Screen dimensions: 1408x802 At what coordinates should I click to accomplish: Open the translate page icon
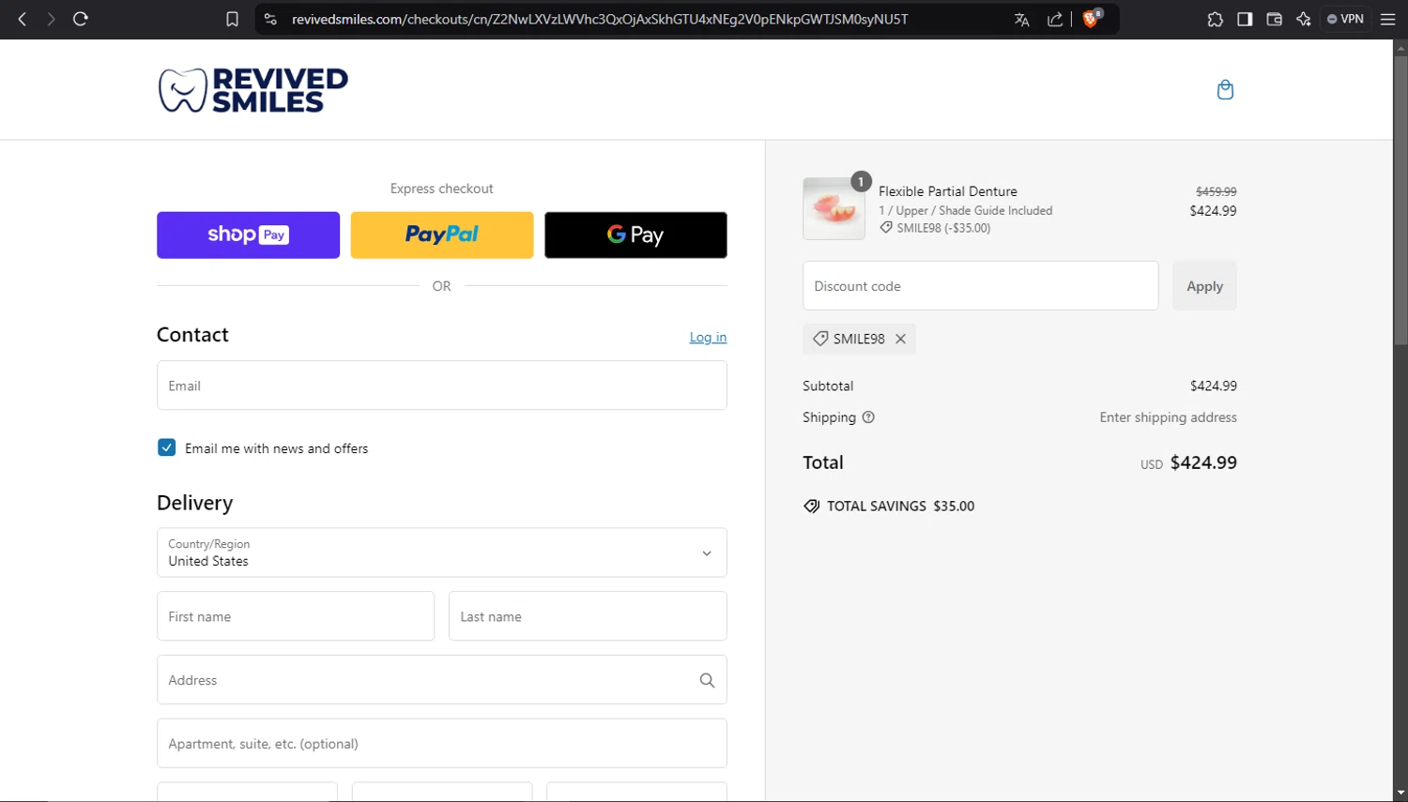(1021, 19)
